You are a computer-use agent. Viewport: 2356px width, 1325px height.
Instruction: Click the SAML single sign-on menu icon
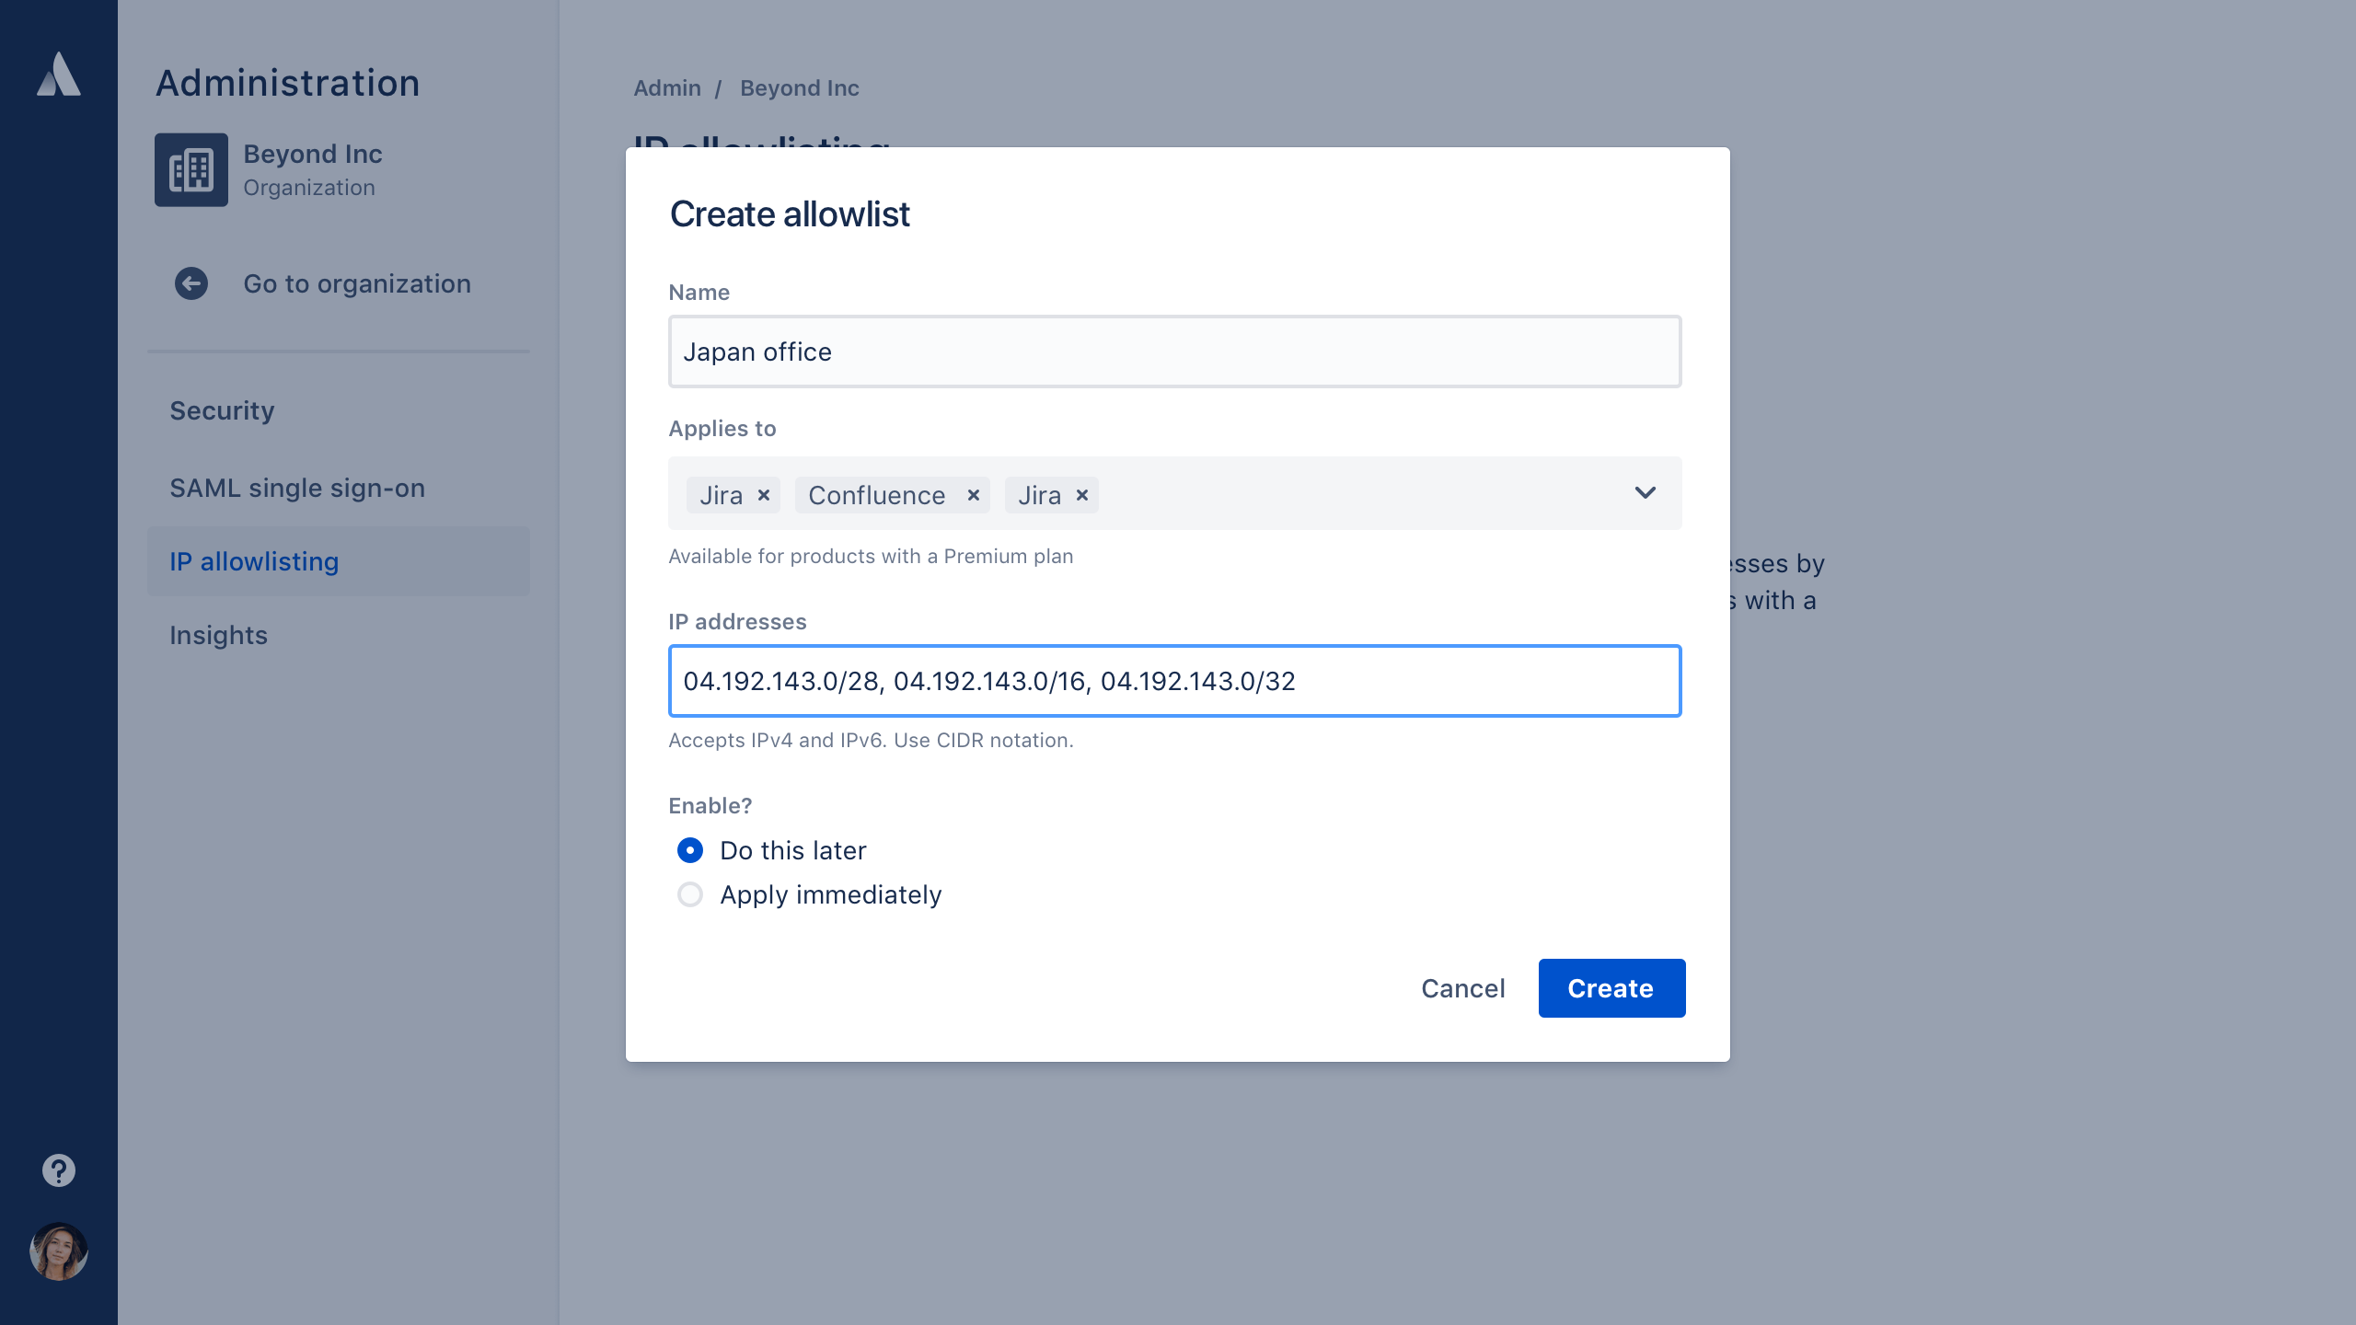[299, 487]
